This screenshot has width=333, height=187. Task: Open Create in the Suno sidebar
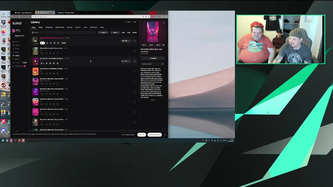[17, 49]
